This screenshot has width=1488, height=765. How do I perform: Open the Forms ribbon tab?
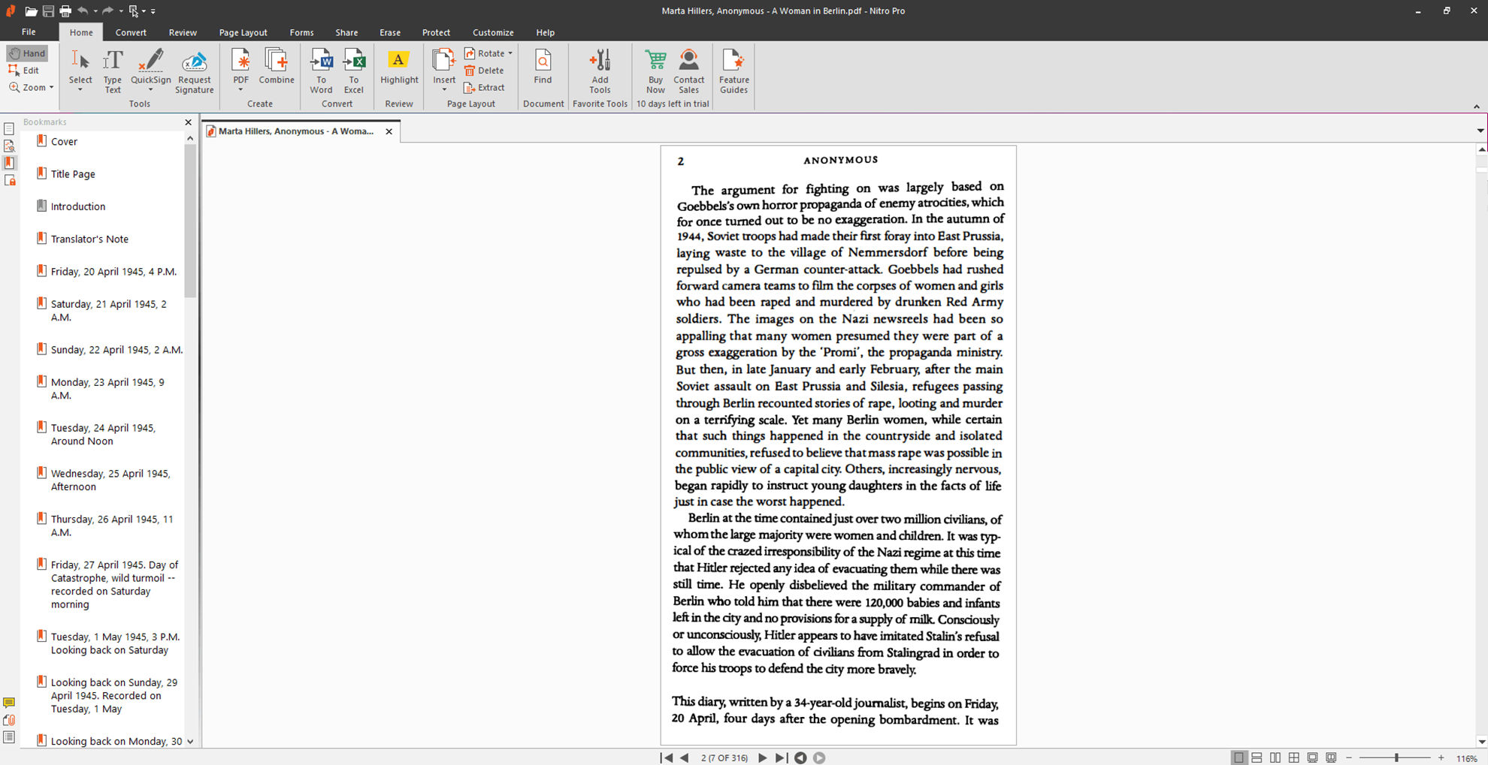coord(301,32)
